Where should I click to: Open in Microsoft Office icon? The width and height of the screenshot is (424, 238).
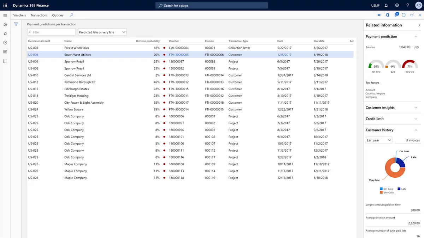pos(387,15)
